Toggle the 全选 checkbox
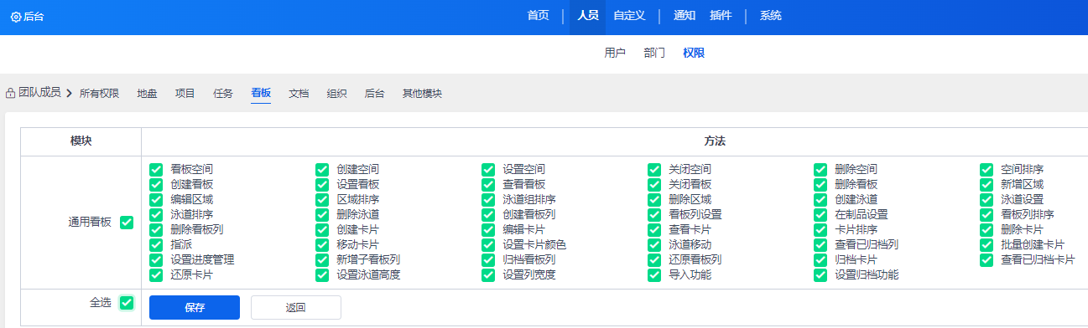Image resolution: width=1088 pixels, height=328 pixels. (x=127, y=303)
